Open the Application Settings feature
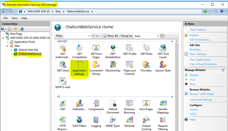 (x=79, y=68)
